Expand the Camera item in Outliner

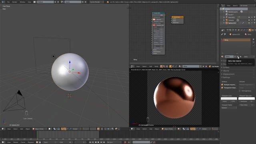click(x=224, y=20)
